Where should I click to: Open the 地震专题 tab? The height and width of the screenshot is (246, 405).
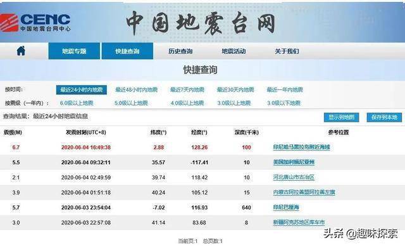[74, 51]
